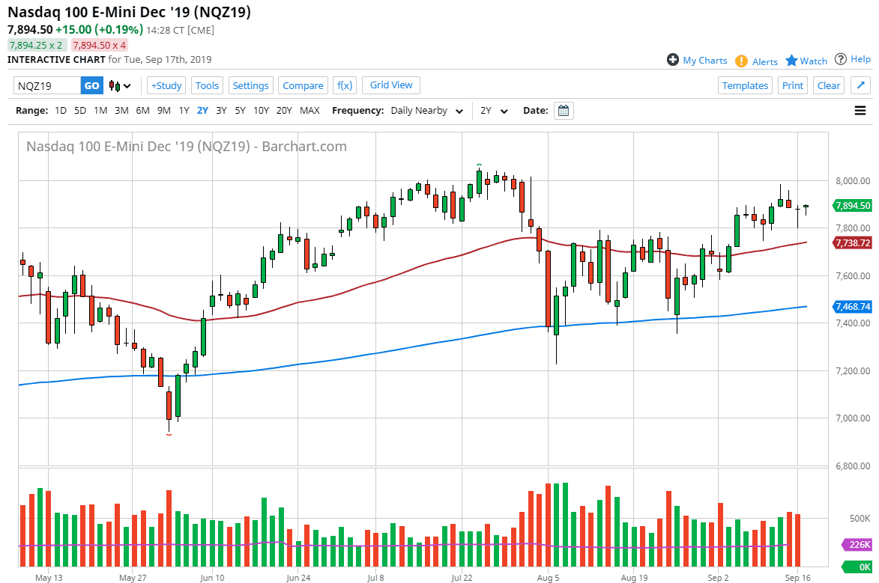
Task: Select the 6M range option
Action: [142, 111]
